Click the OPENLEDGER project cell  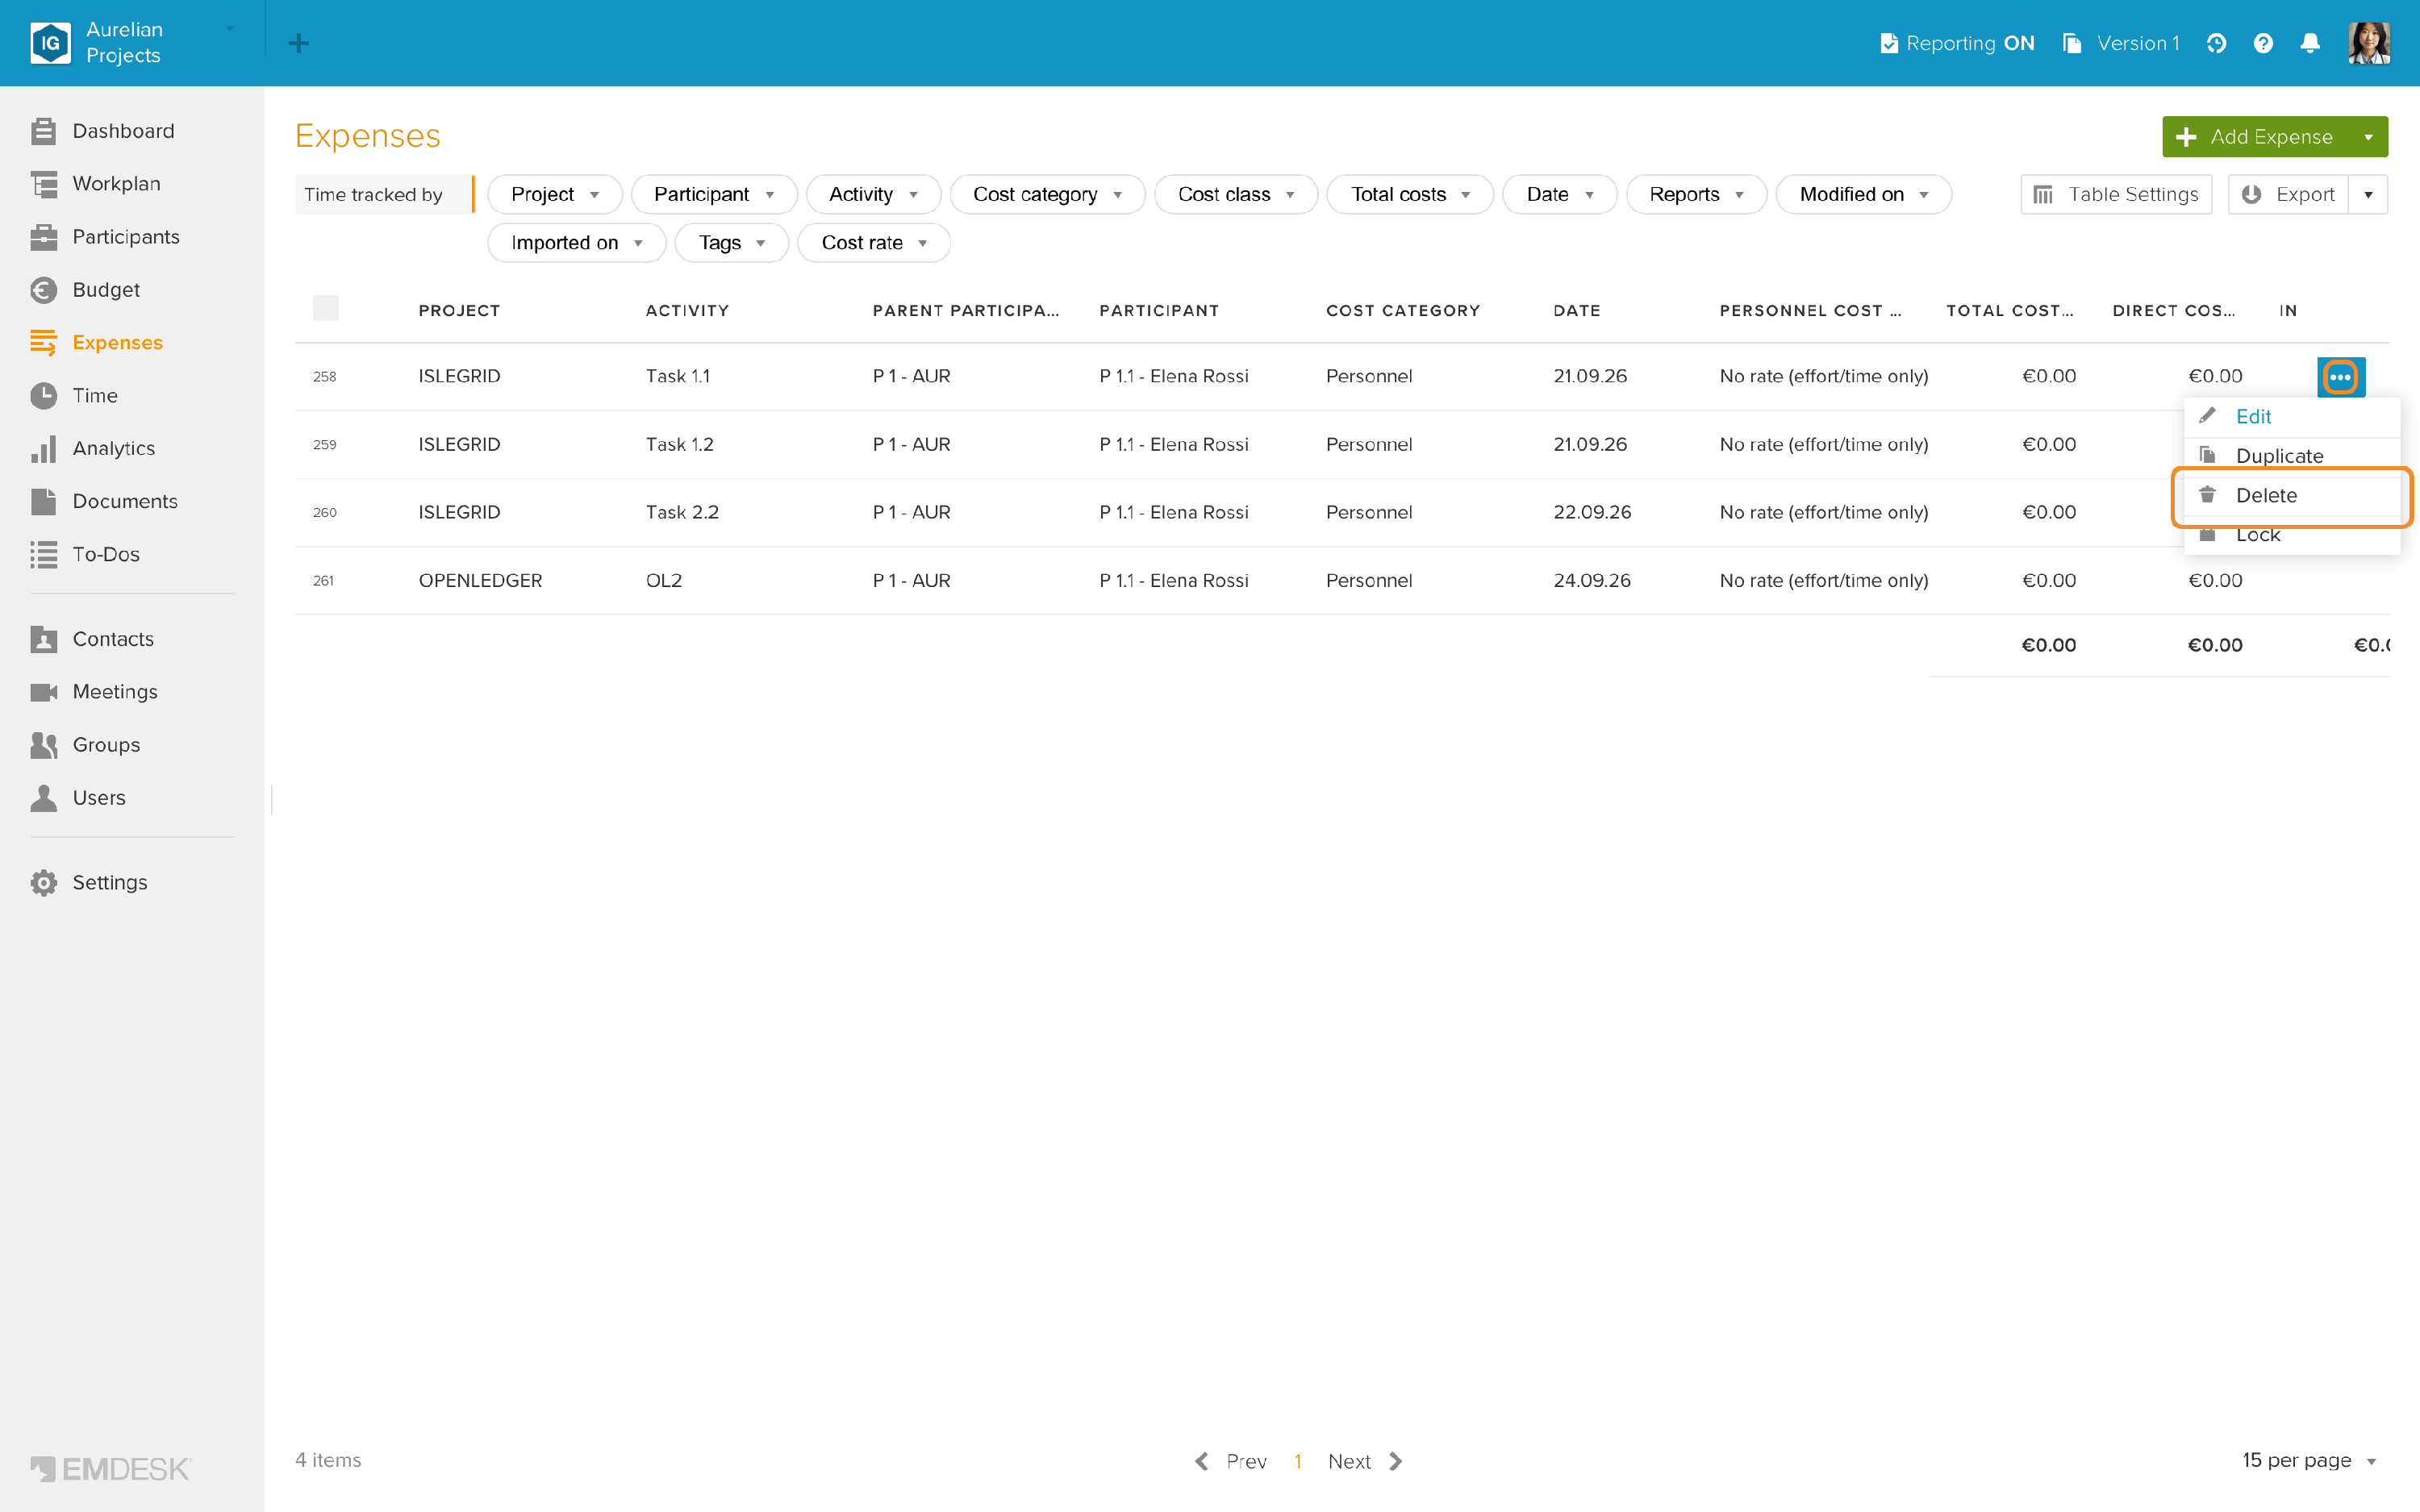(x=480, y=581)
